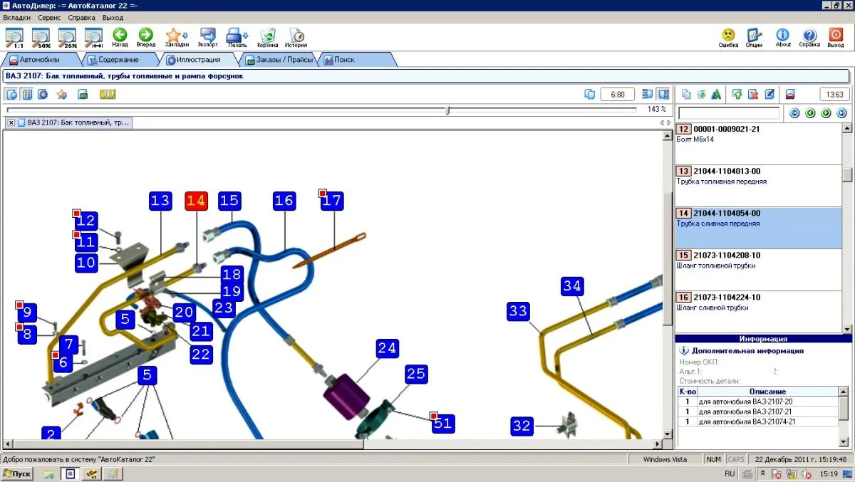This screenshot has width=855, height=482.
Task: Click the parts list vertical scrollbar
Action: coord(847,174)
